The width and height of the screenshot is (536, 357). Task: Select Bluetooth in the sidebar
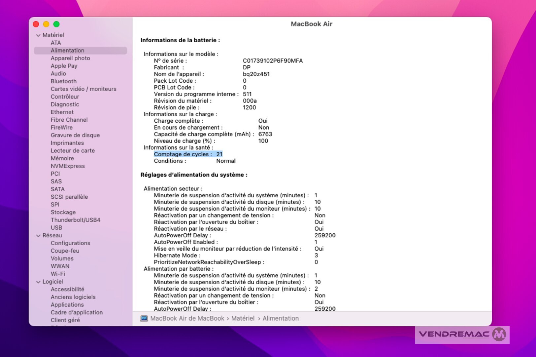click(63, 81)
